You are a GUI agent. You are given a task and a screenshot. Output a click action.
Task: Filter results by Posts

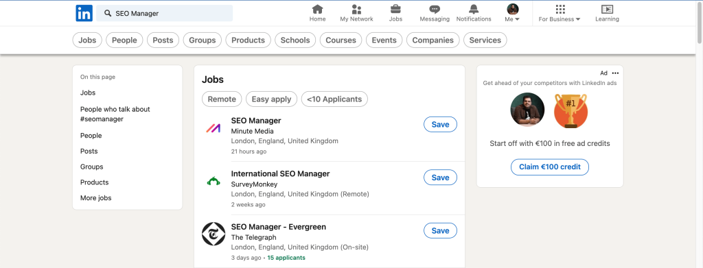(163, 40)
